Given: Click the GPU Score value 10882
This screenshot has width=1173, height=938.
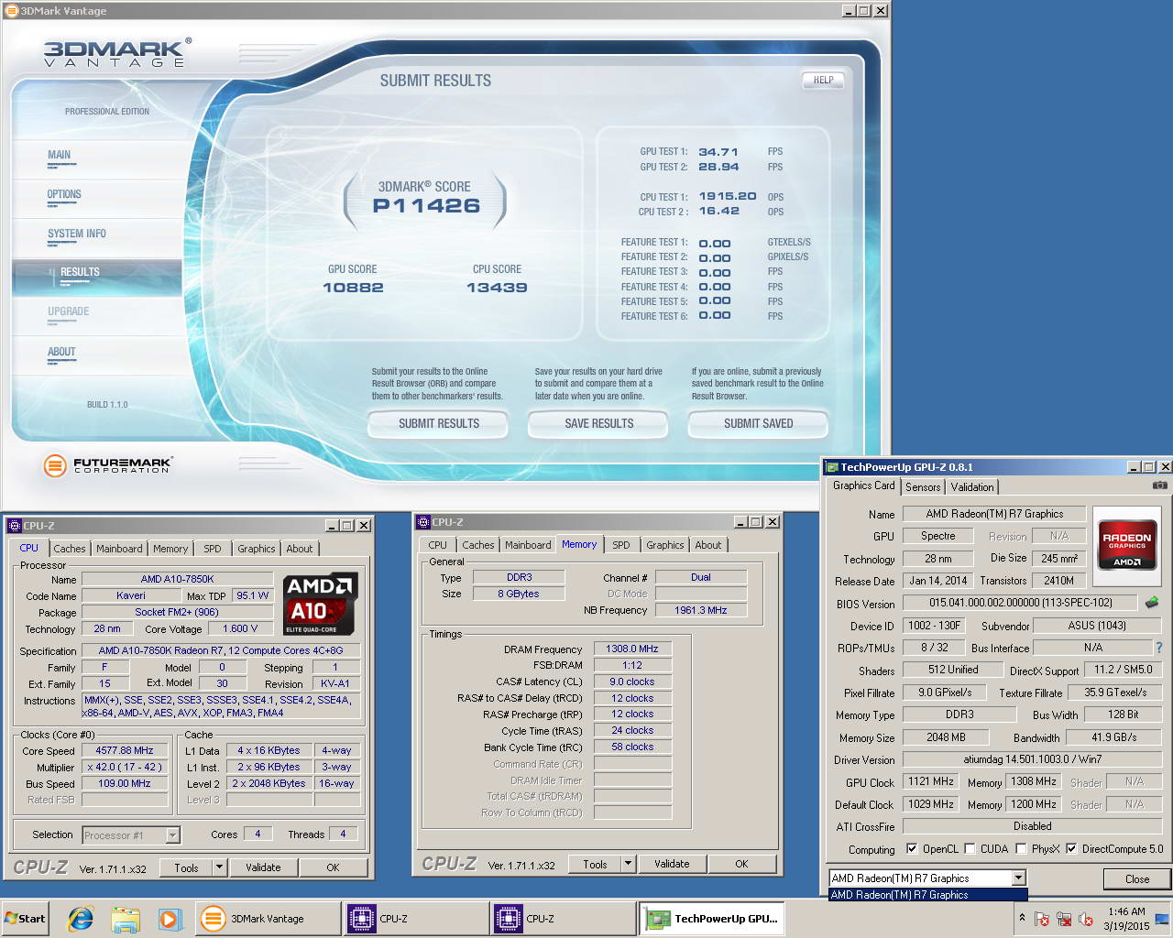Looking at the screenshot, I should coord(353,288).
